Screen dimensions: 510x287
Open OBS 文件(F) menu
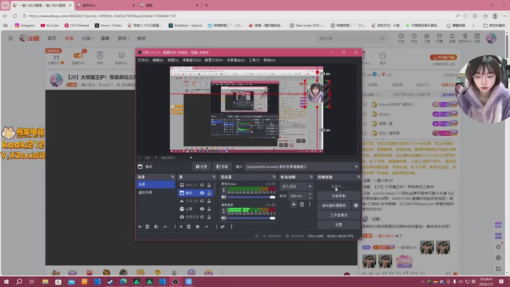(x=143, y=60)
